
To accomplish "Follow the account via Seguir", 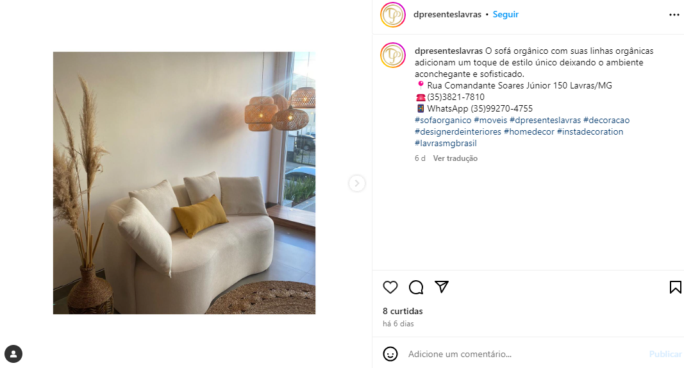I will (x=505, y=14).
